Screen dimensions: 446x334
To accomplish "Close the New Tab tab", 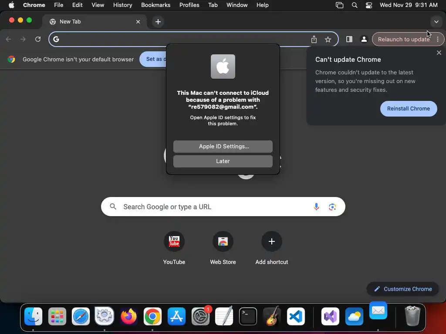I will pyautogui.click(x=138, y=22).
